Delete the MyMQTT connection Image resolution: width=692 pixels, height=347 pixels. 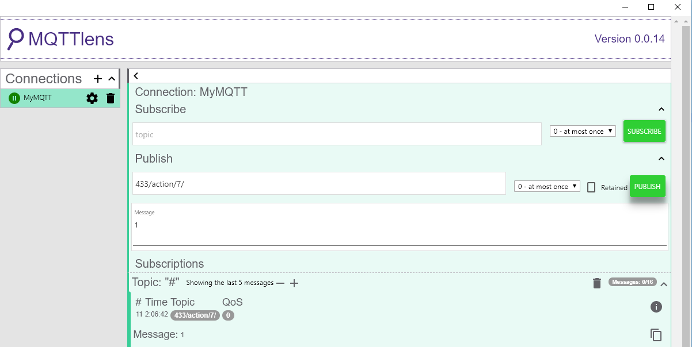111,98
